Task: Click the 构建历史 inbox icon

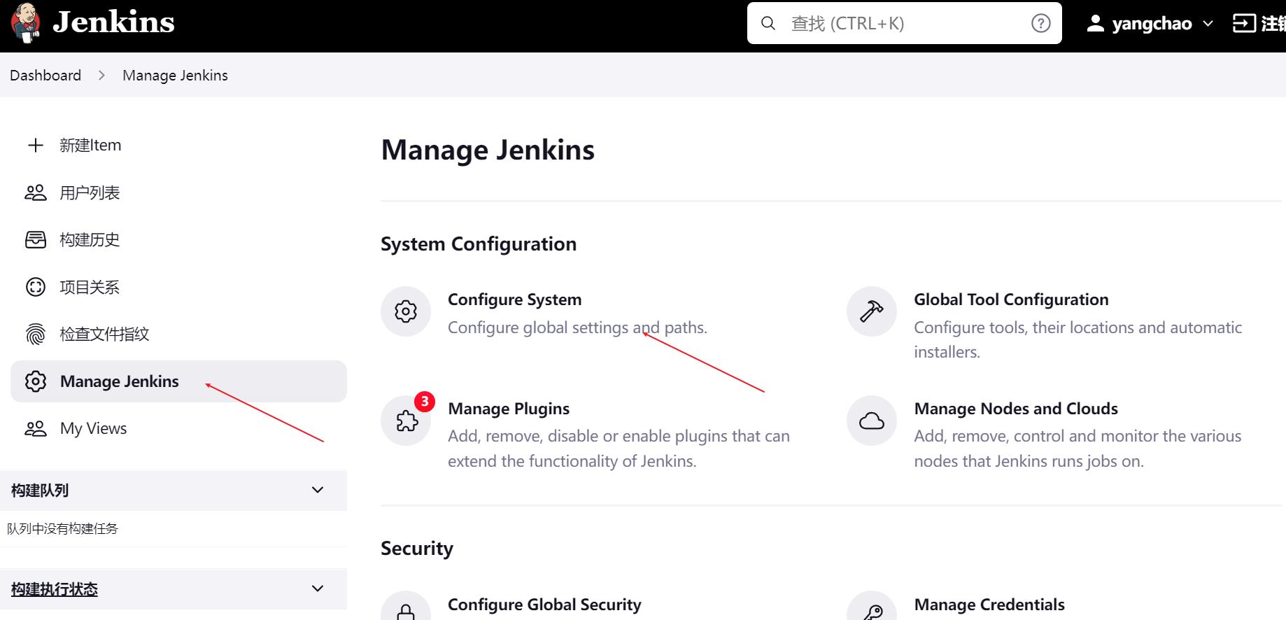Action: coord(36,239)
